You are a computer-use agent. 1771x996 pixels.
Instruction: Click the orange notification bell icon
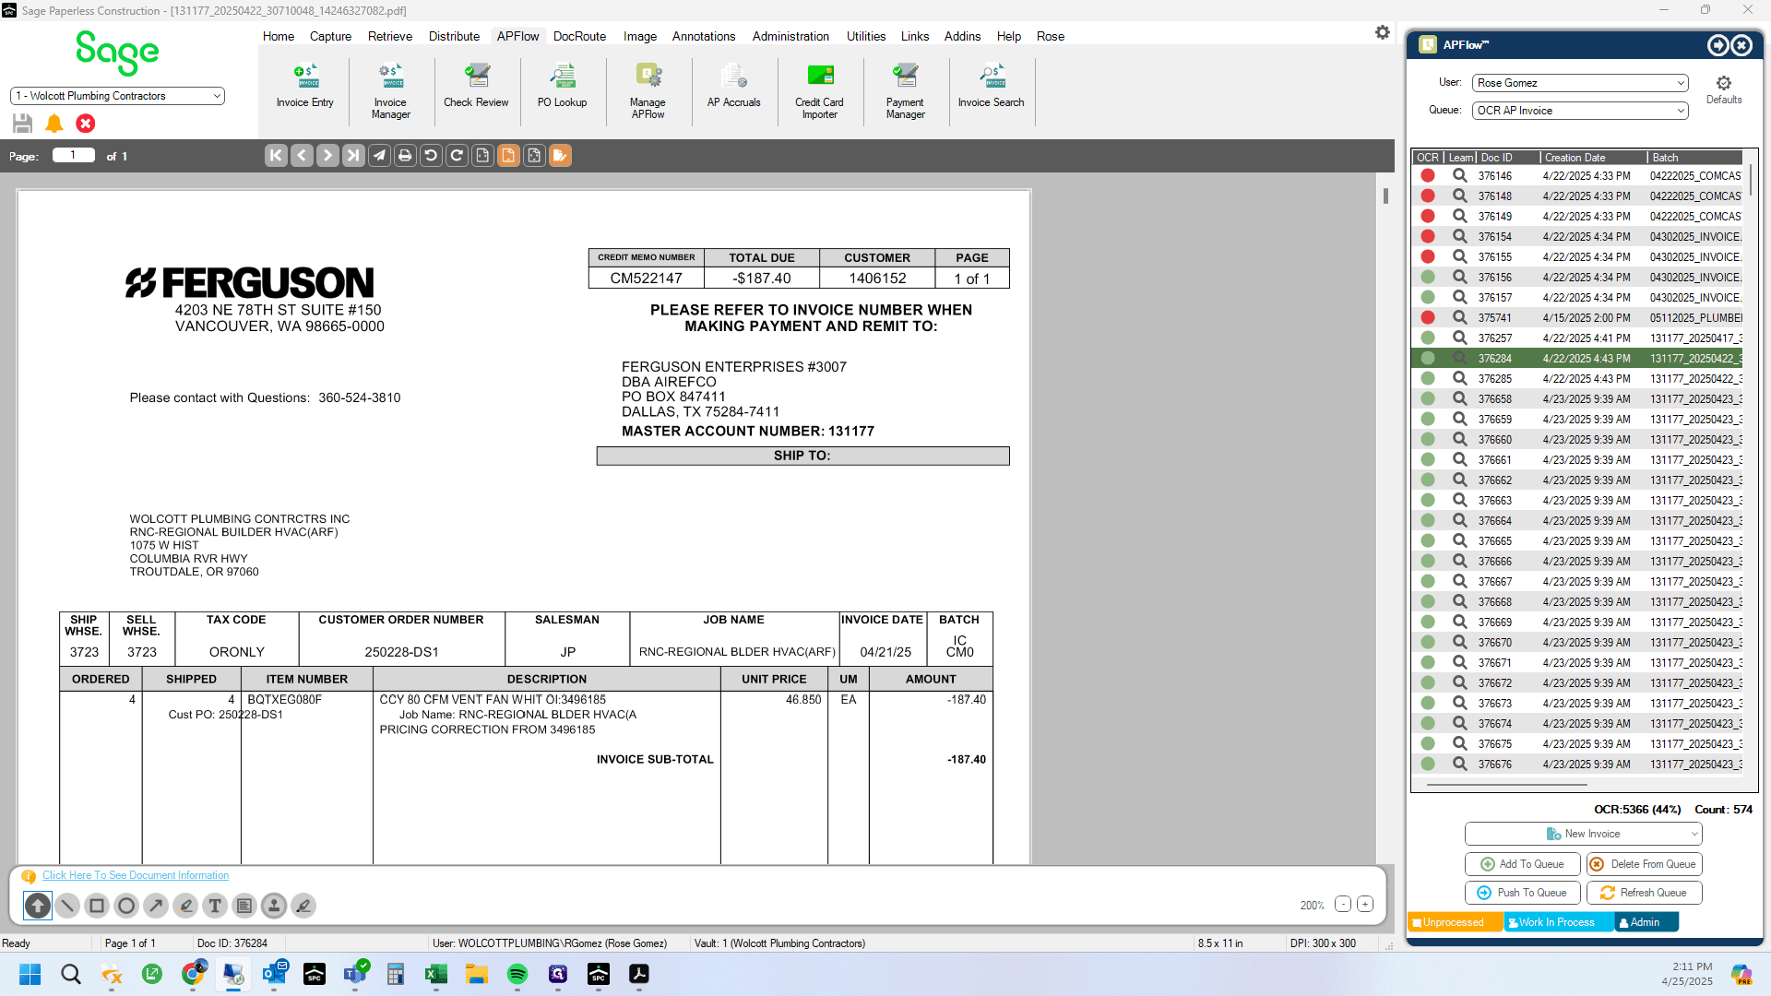54,123
